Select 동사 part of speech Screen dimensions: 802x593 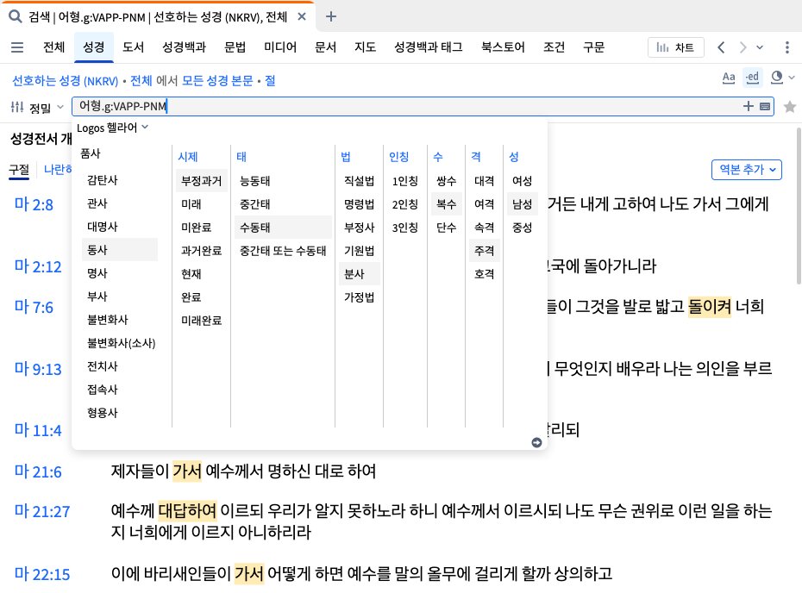120,250
